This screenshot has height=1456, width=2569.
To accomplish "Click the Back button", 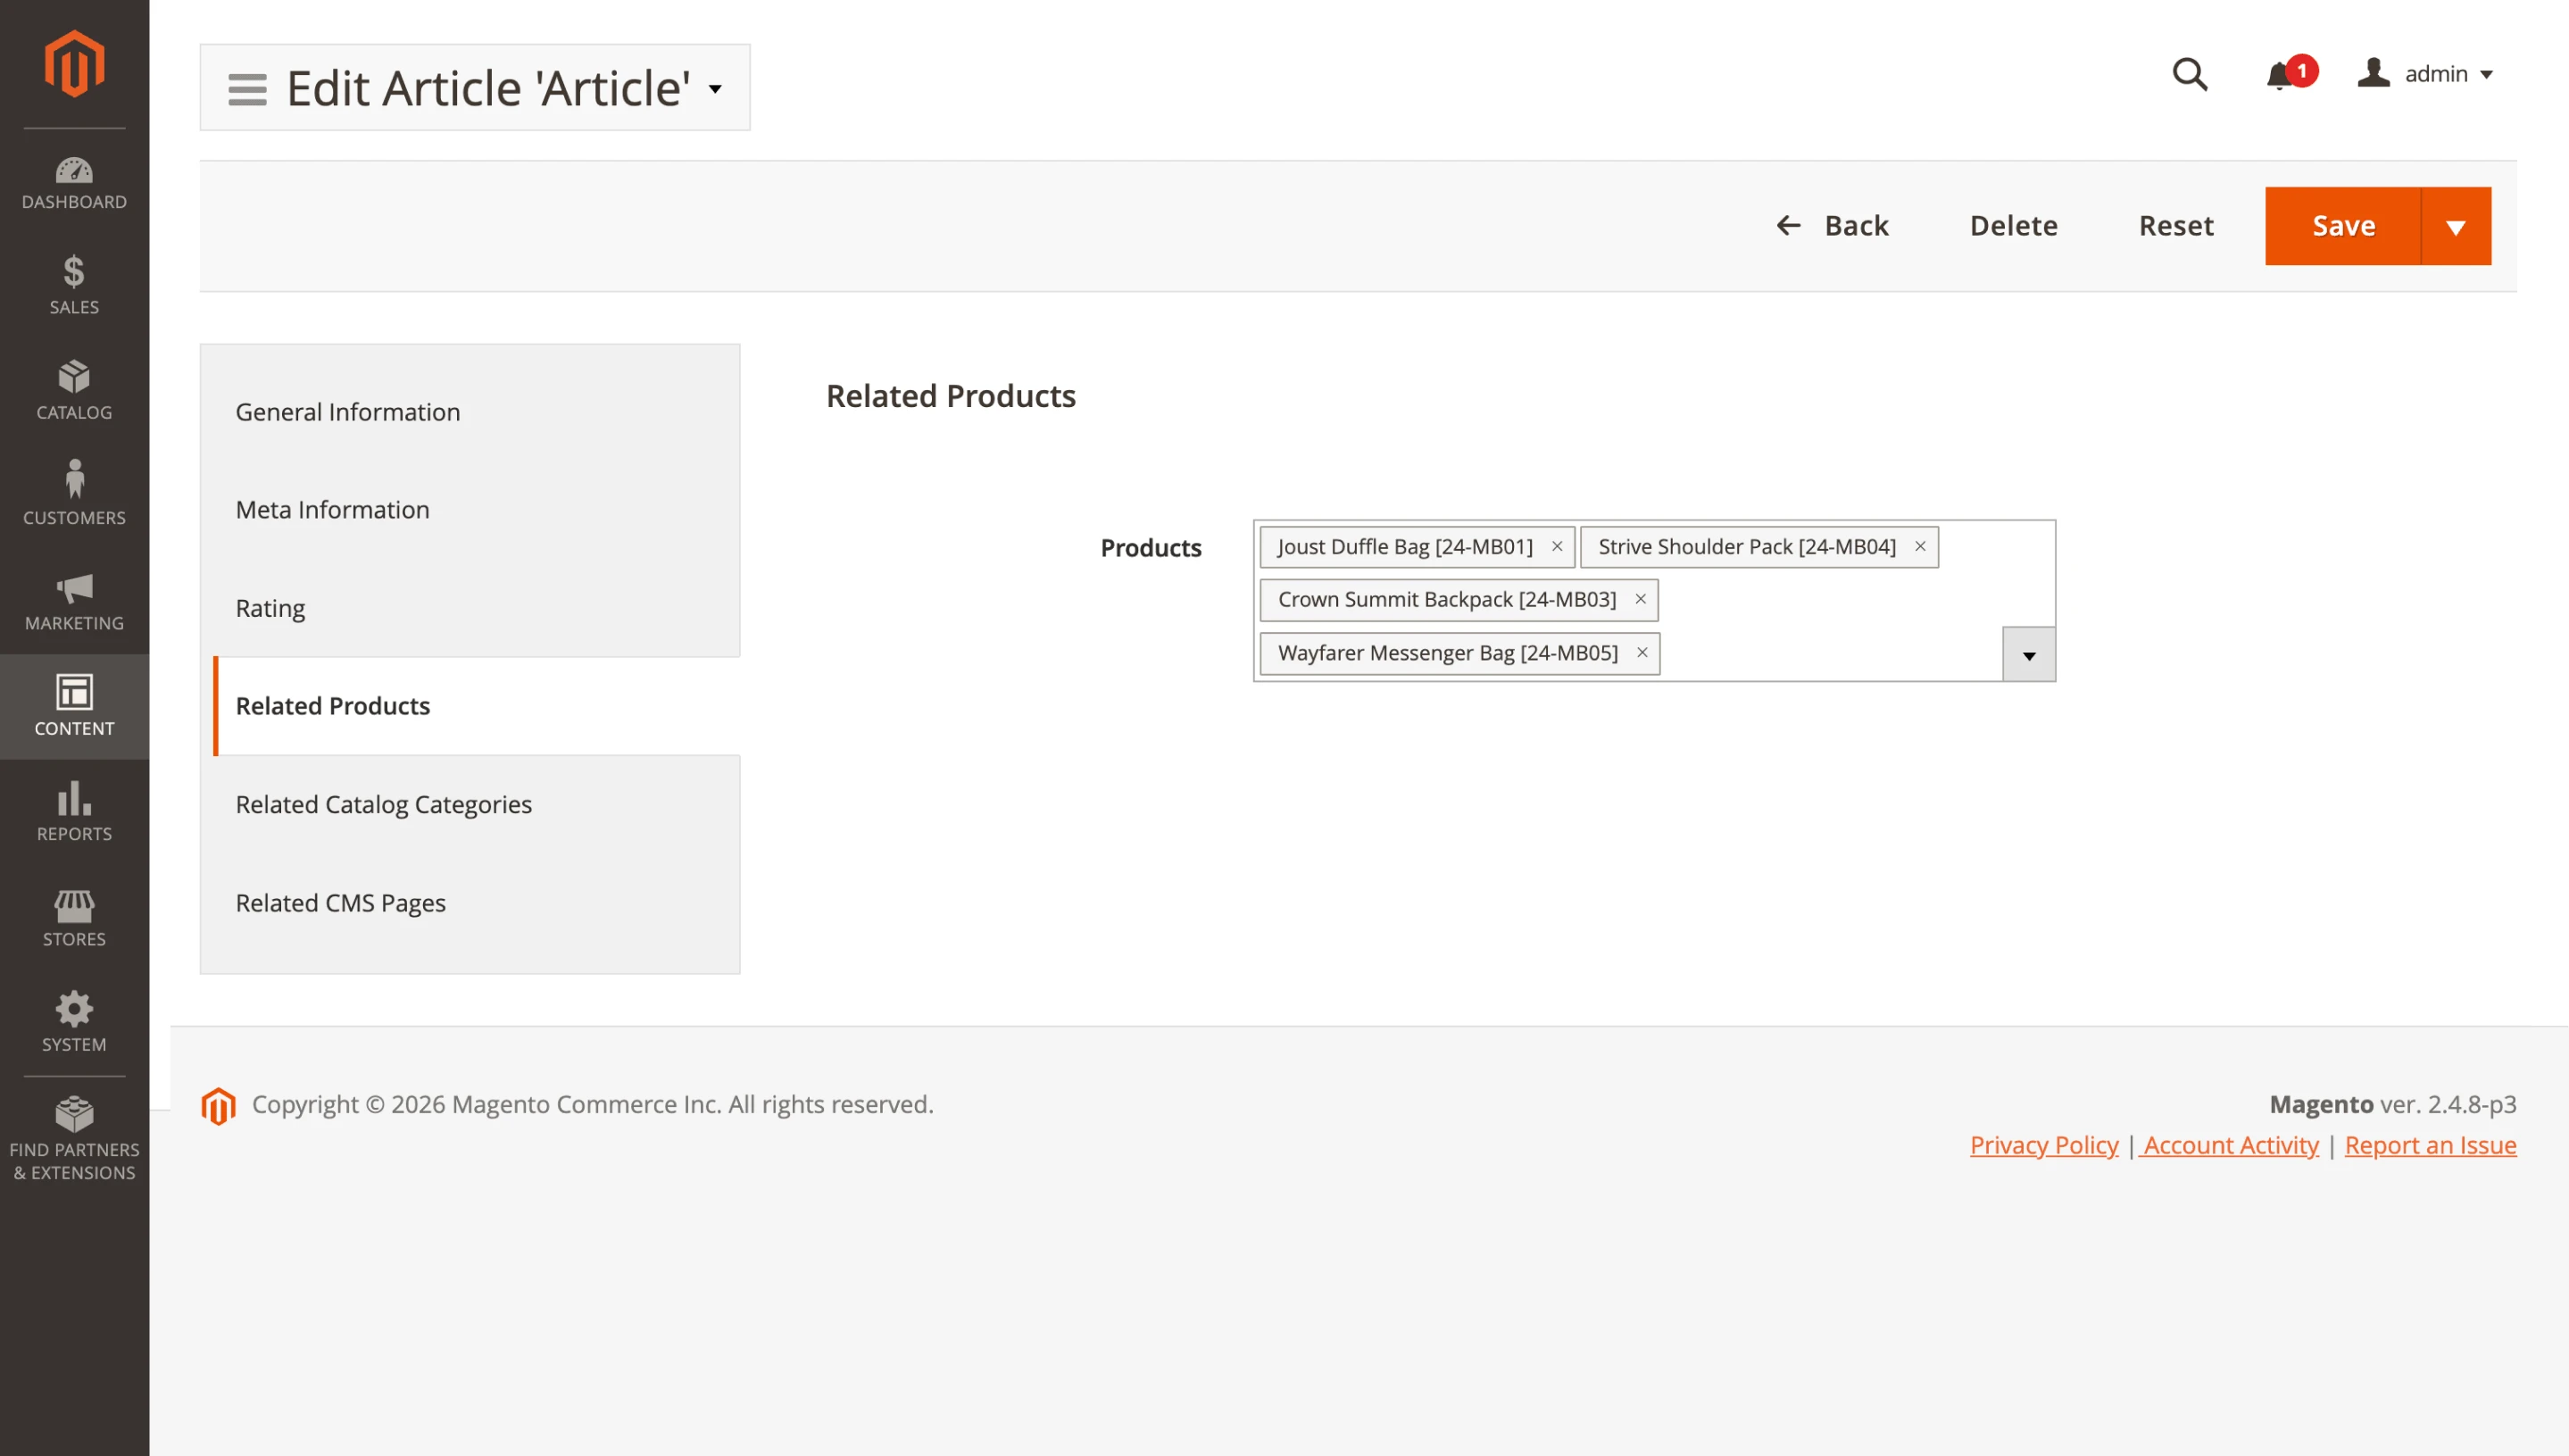I will click(1833, 226).
